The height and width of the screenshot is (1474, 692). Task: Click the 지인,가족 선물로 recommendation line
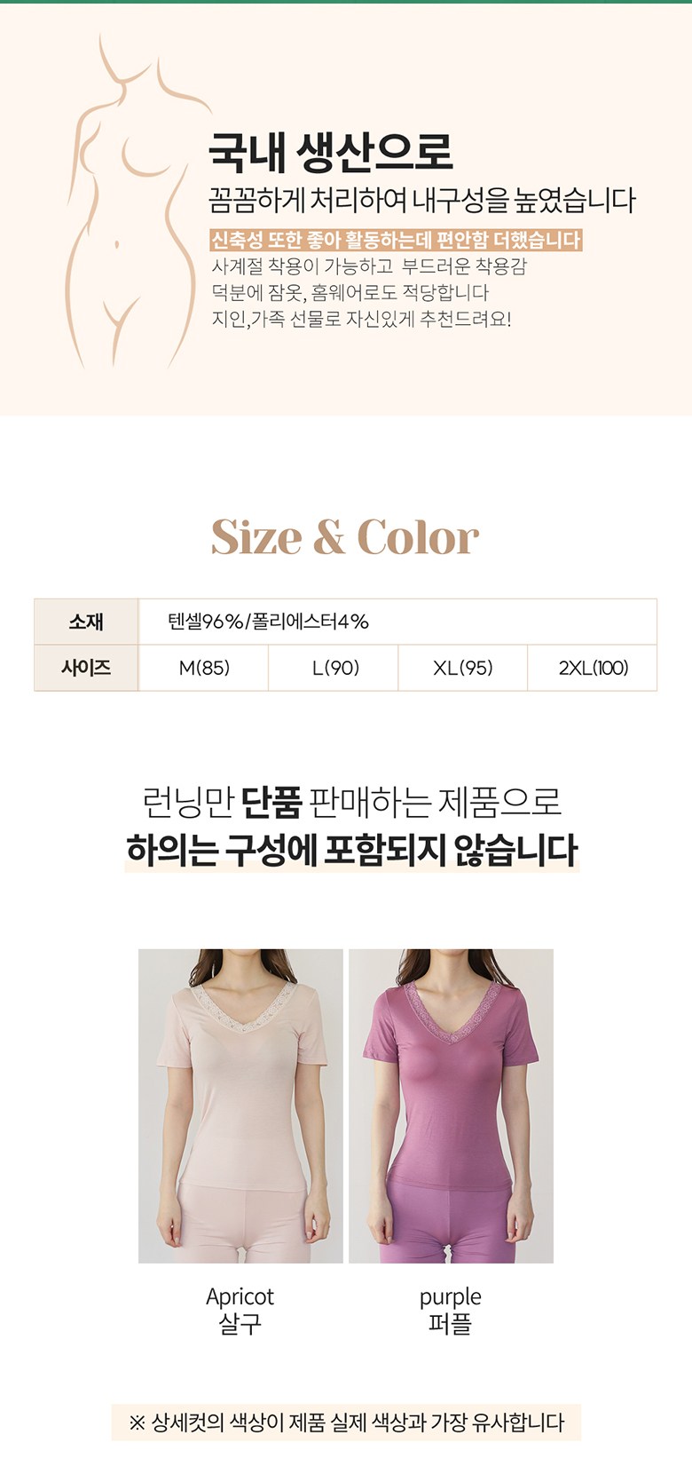361,319
